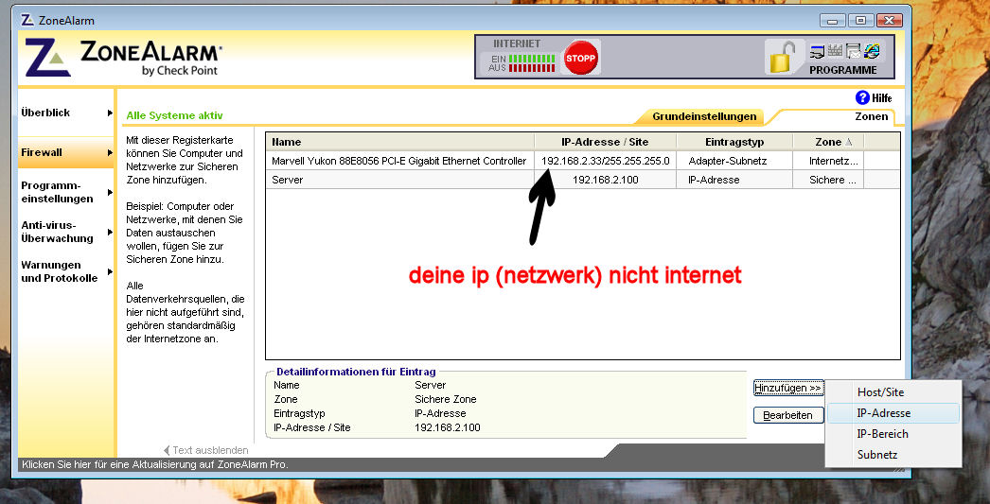Minimize the ZoneAlarm window
This screenshot has height=504, width=990.
point(832,20)
